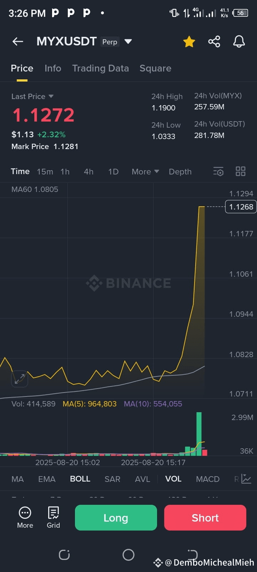Enable the MACD indicator
257x572 pixels.
click(x=207, y=479)
